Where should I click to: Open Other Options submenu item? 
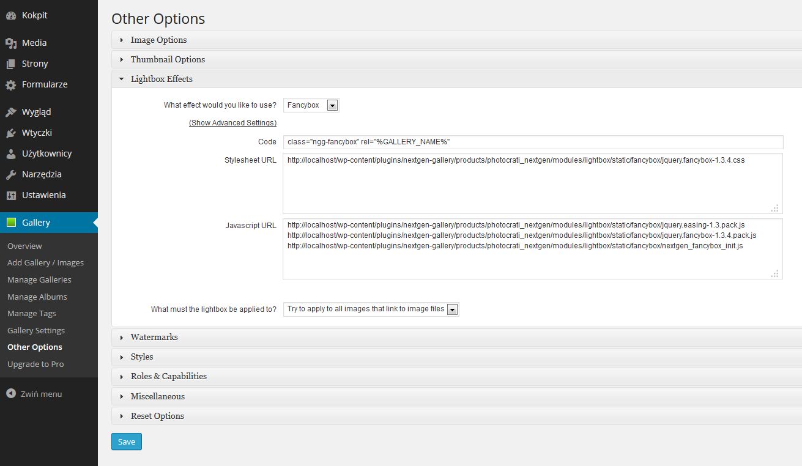tap(35, 347)
